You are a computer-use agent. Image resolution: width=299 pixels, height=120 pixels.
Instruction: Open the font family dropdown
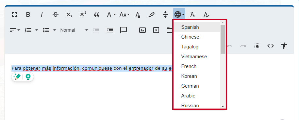click(111, 14)
